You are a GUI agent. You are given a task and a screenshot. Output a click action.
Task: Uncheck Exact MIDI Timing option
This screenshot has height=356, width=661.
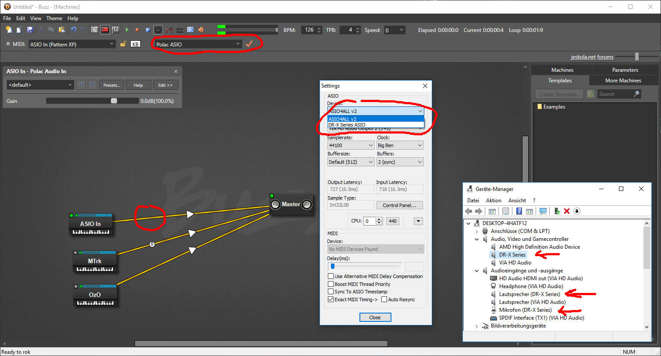tap(331, 300)
